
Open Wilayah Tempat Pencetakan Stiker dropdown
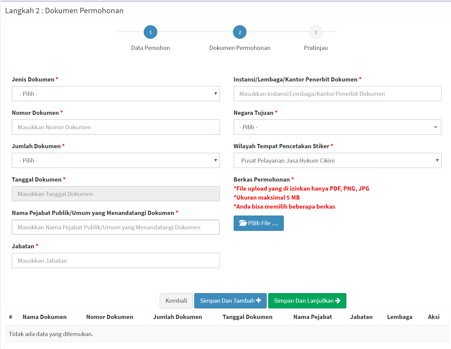(x=337, y=161)
